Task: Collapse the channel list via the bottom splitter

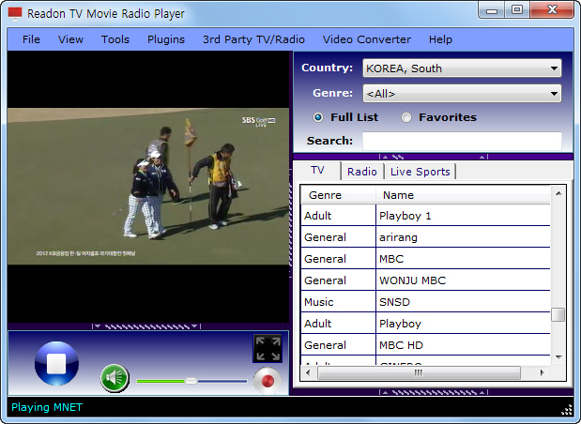Action: (x=434, y=392)
